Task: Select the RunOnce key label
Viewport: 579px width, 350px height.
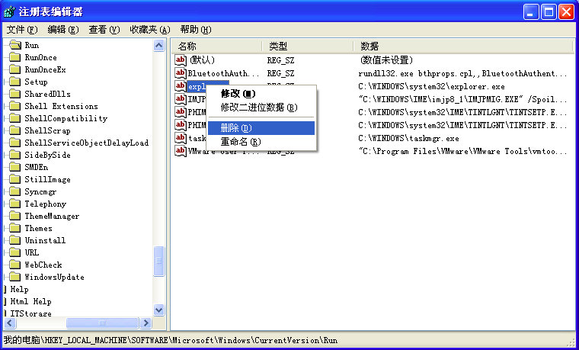Action: tap(40, 57)
